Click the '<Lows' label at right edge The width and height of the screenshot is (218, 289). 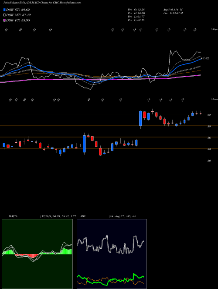pyautogui.click(x=214, y=99)
